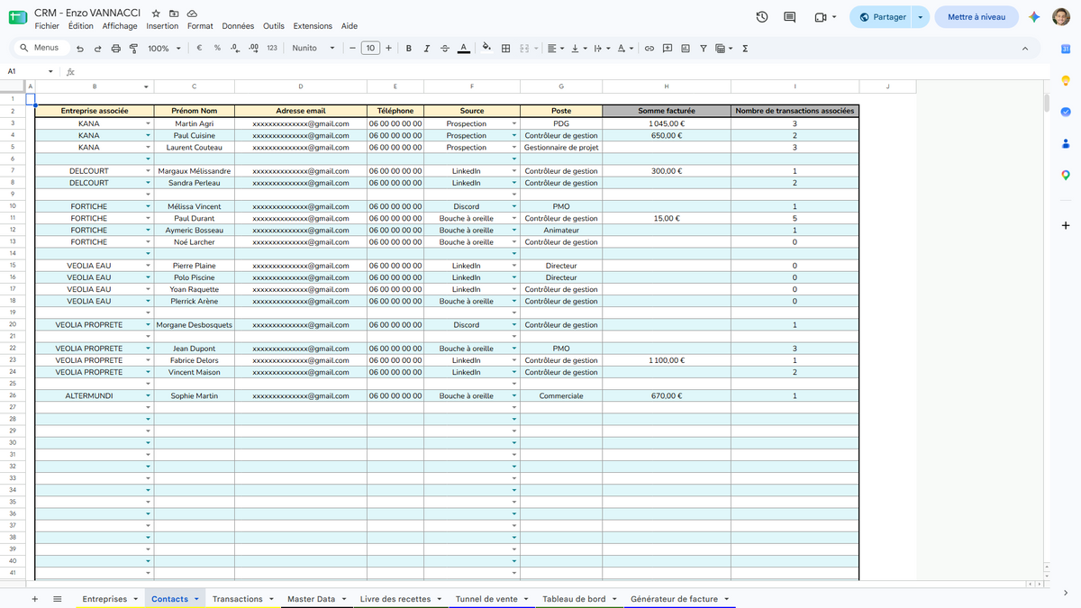The height and width of the screenshot is (608, 1081).
Task: Open all comments panel
Action: [790, 17]
